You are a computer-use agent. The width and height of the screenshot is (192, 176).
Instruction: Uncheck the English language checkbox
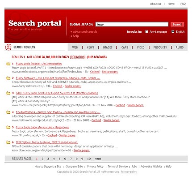pos(173,32)
